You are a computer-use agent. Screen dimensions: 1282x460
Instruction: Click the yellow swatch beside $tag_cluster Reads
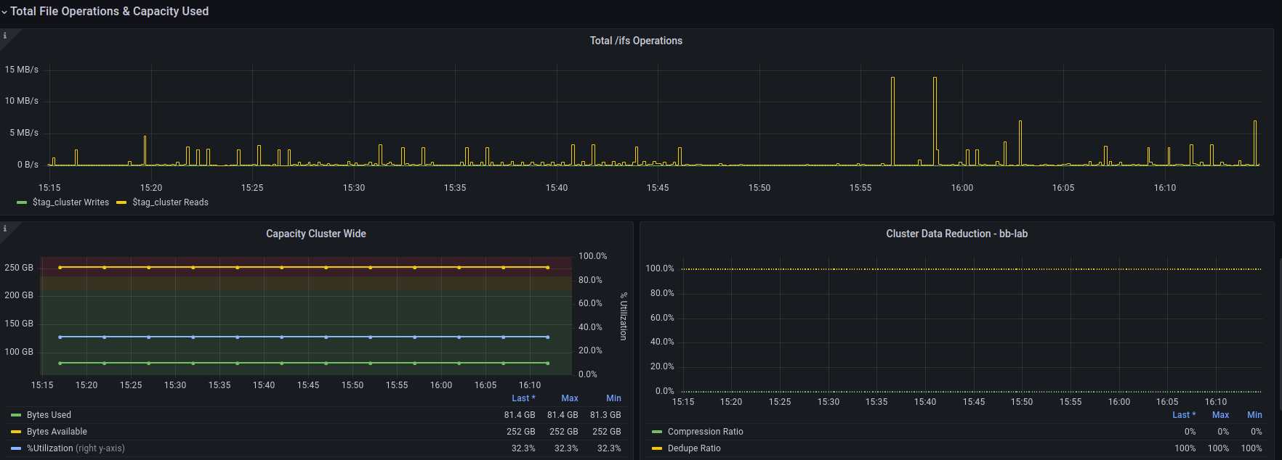click(121, 202)
